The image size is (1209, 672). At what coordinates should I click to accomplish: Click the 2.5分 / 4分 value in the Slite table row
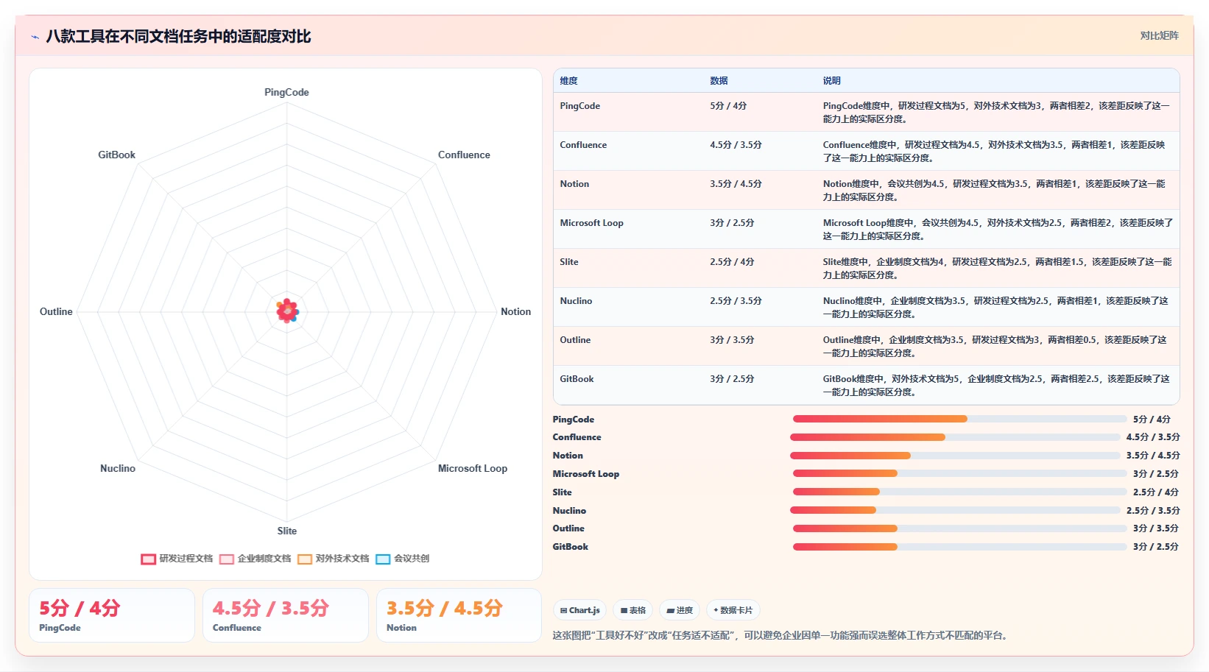pos(732,262)
